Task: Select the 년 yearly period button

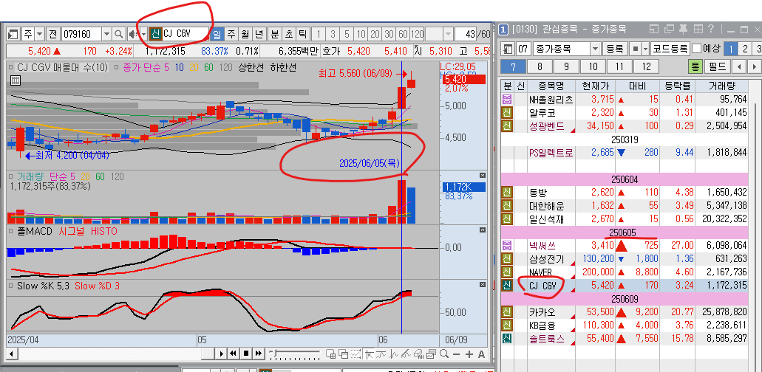Action: pyautogui.click(x=259, y=34)
